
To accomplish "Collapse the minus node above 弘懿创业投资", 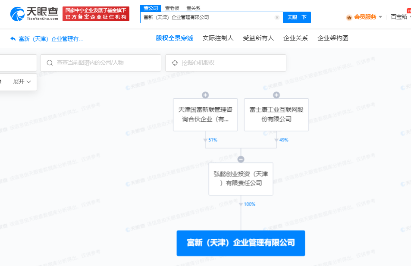I will click(241, 159).
